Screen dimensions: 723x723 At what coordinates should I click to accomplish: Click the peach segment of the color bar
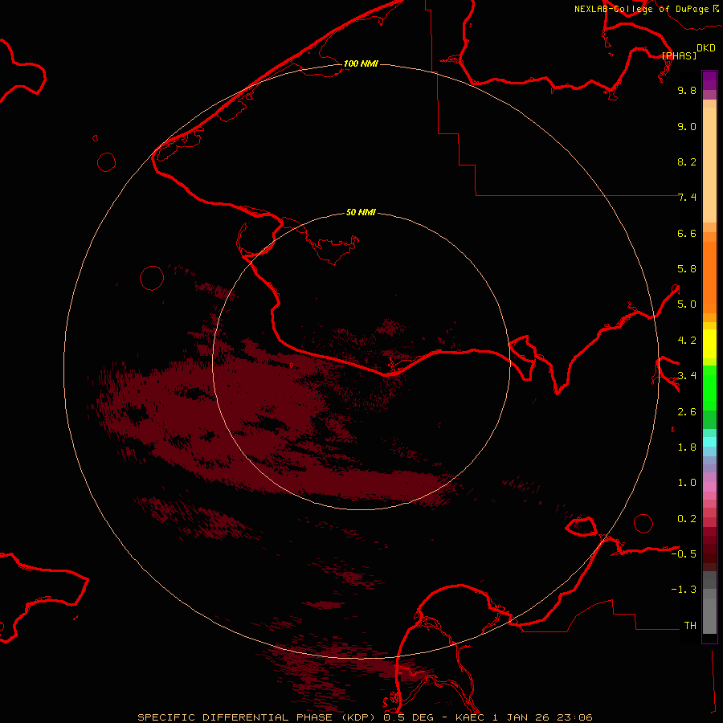coord(709,165)
